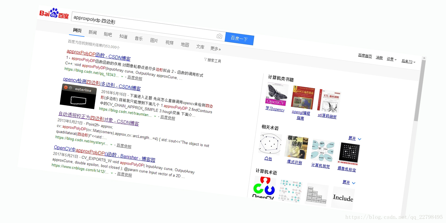
Task: Open the 音乐 tab
Action: pyautogui.click(x=139, y=38)
